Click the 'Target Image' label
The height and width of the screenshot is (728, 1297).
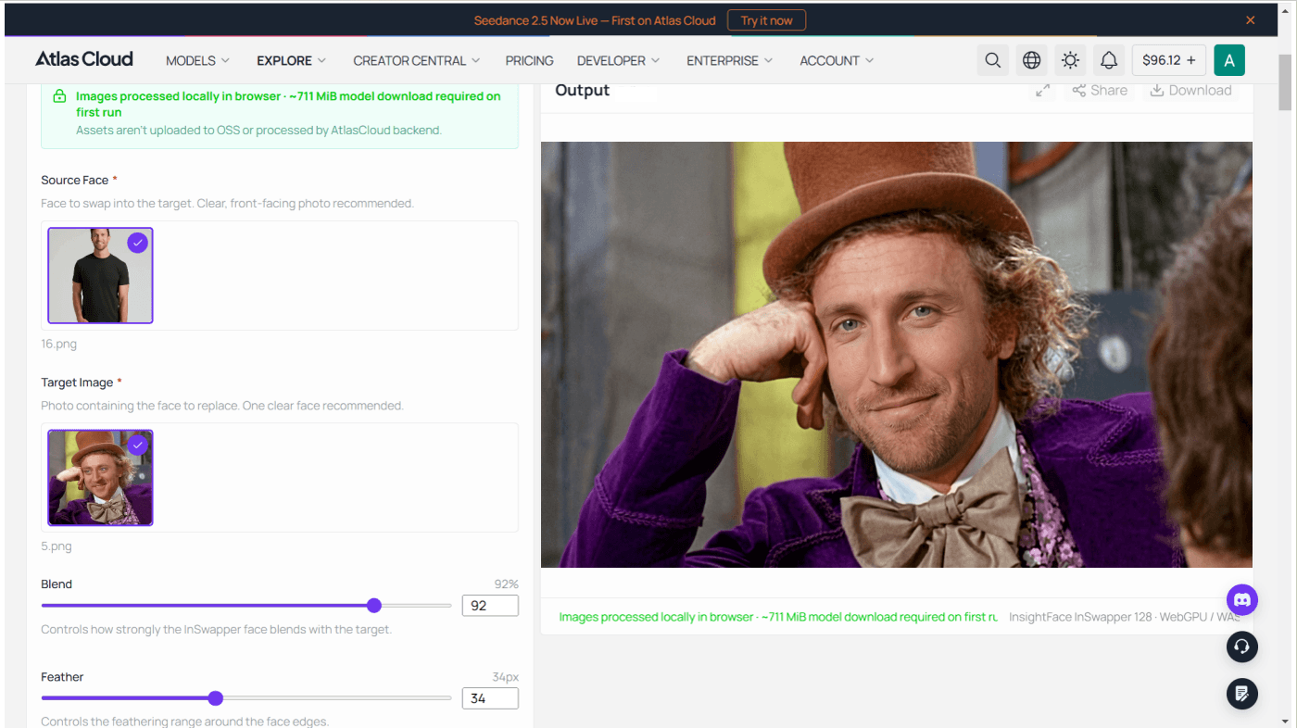(77, 383)
